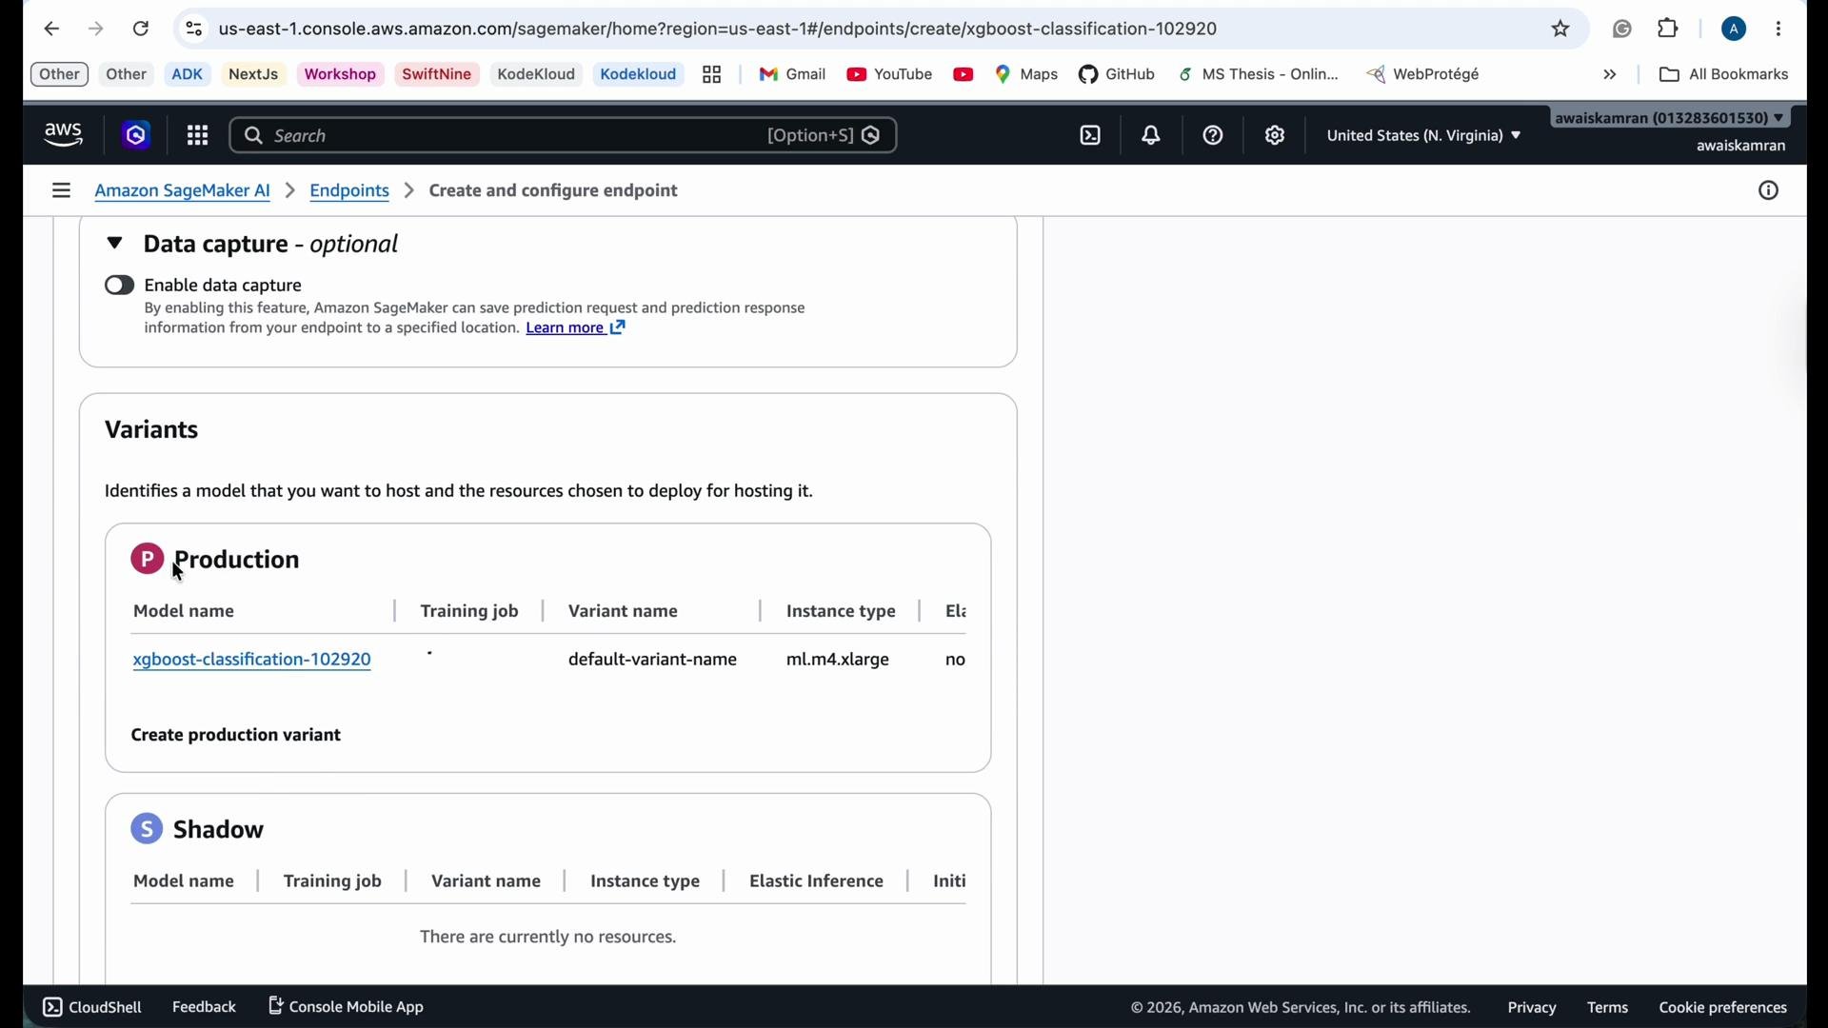
Task: Go to Endpoints breadcrumb
Action: click(350, 192)
